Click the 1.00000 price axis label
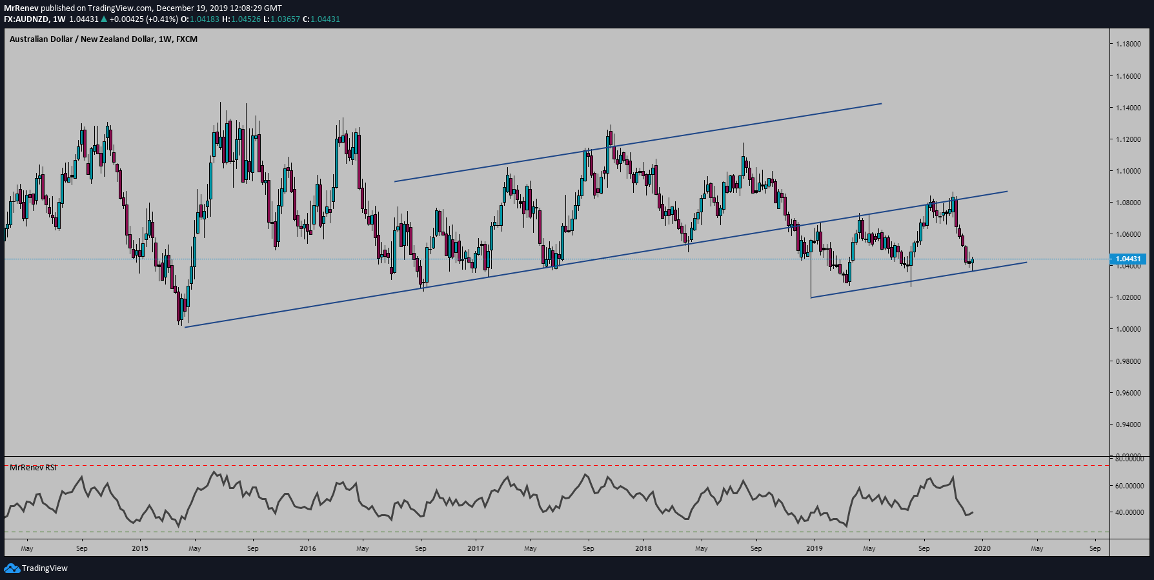This screenshot has height=580, width=1154. (x=1128, y=329)
